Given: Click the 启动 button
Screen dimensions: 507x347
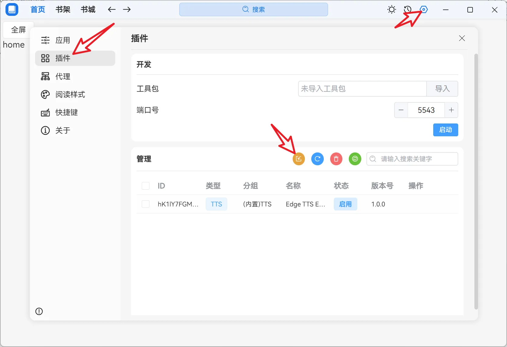Looking at the screenshot, I should [x=445, y=130].
